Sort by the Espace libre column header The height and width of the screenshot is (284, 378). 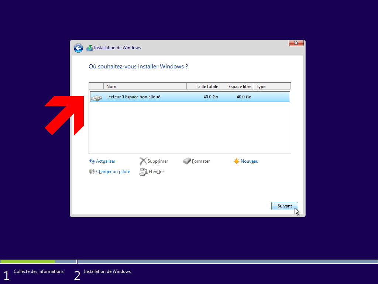coord(237,86)
